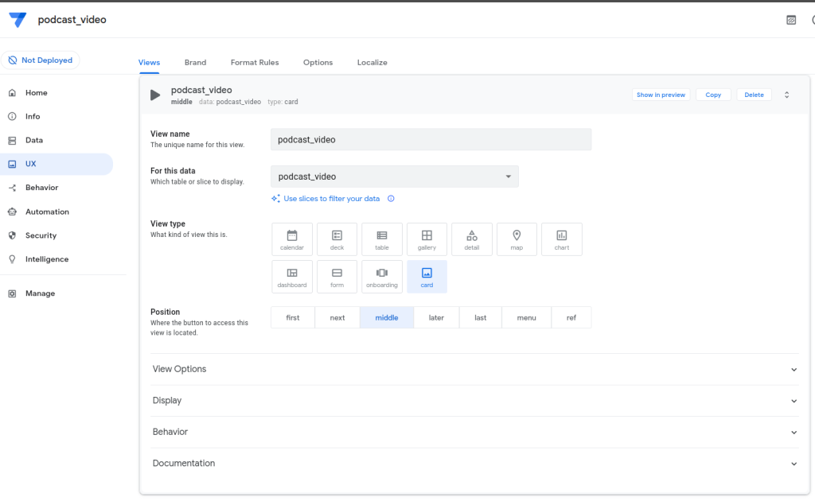Click the Info circle icon in sidebar
Screen dimensions: 815x501
12,116
